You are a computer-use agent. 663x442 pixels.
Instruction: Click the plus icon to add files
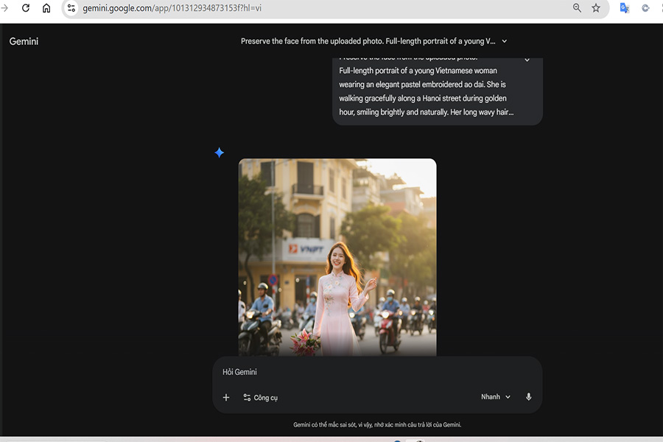pos(226,397)
